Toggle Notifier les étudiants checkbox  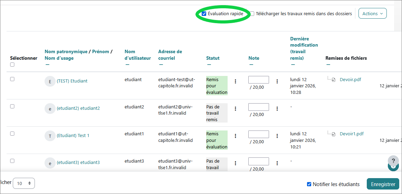tap(309, 184)
